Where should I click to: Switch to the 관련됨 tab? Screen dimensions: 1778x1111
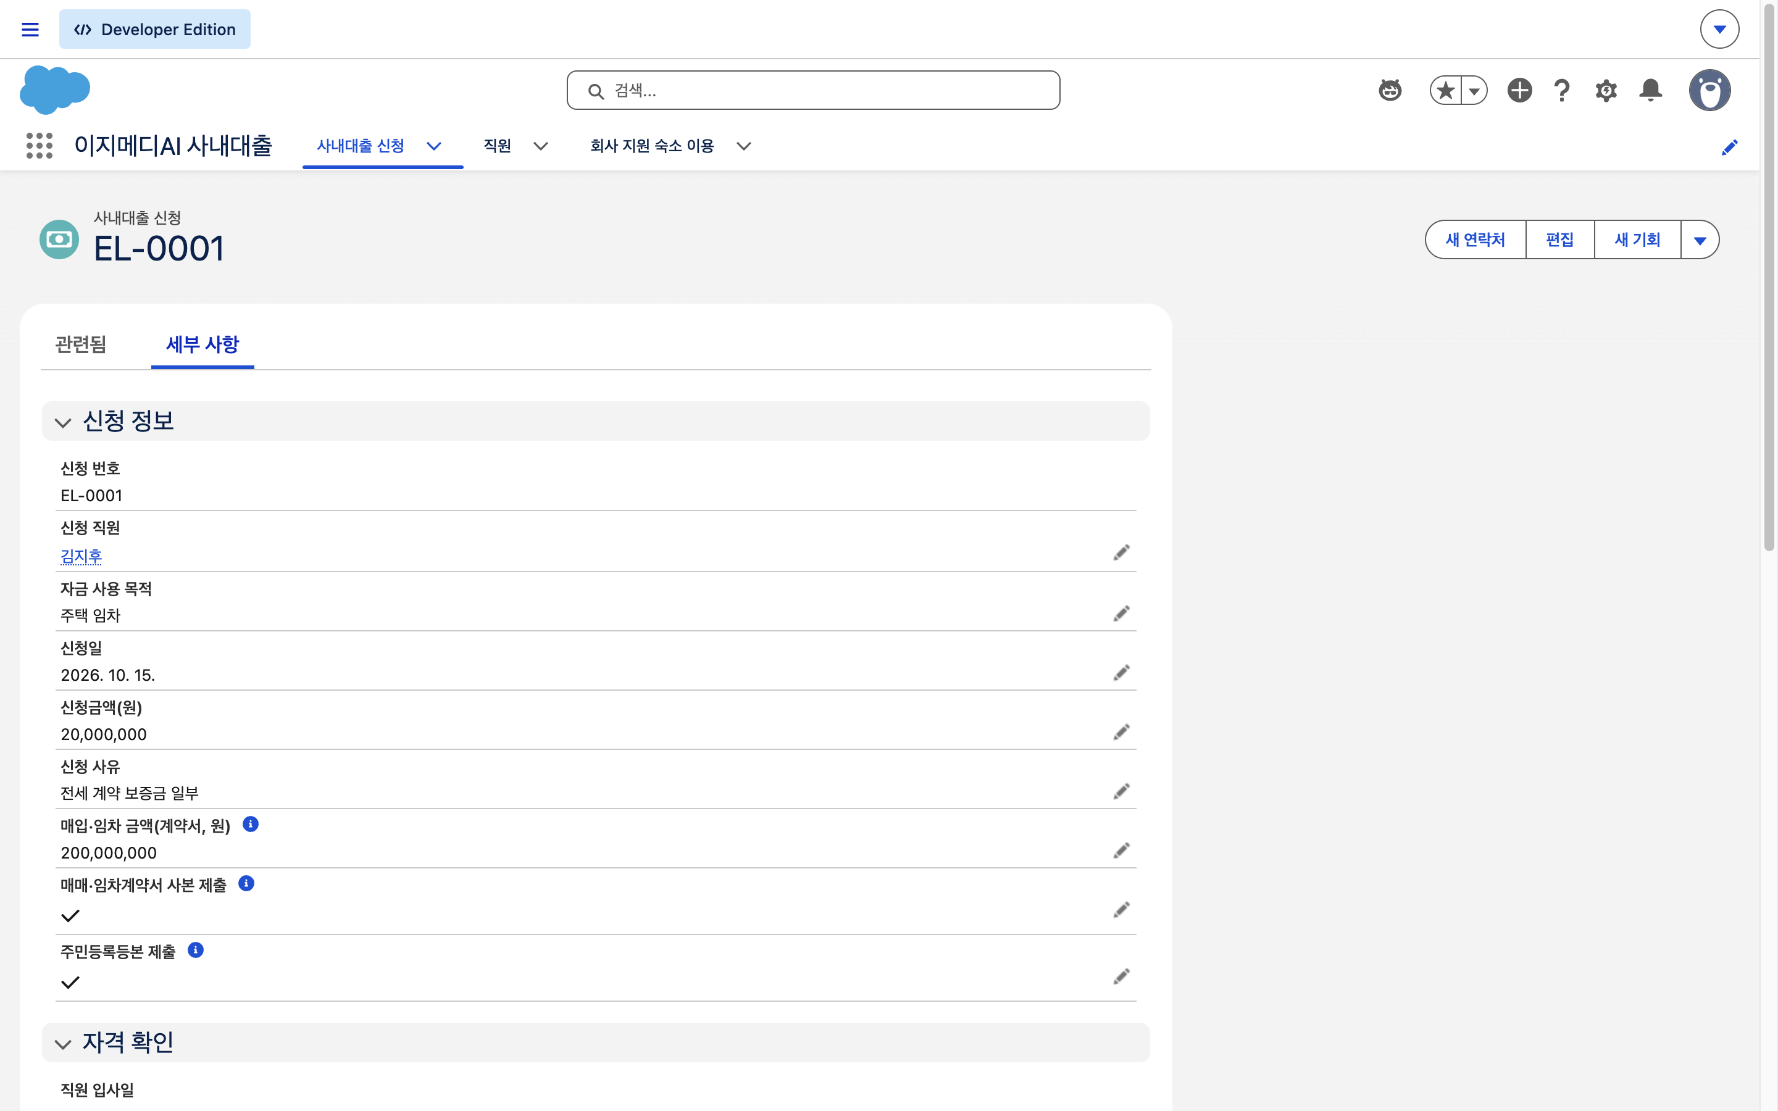[x=81, y=344]
